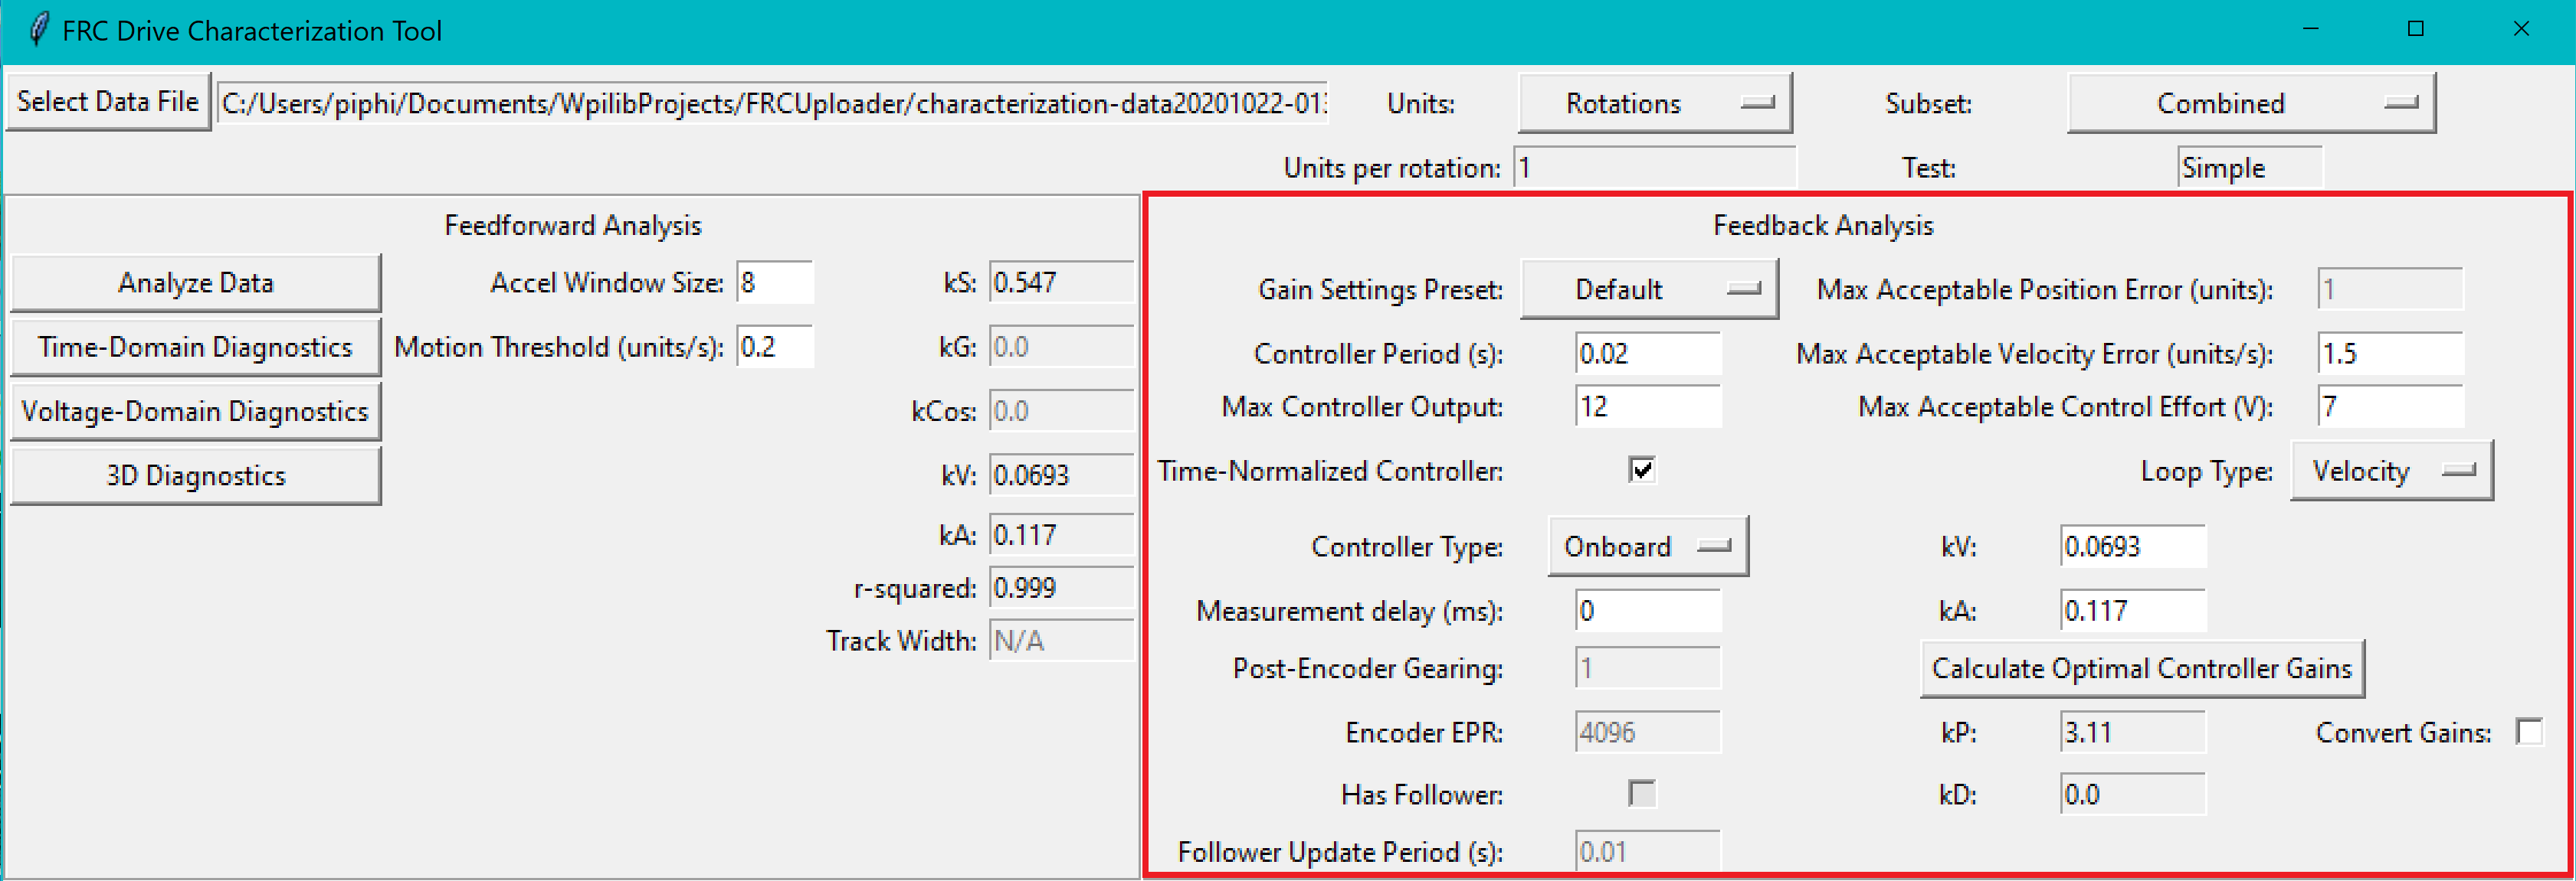This screenshot has width=2576, height=881.
Task: Click the Controller Period field
Action: tap(1647, 354)
